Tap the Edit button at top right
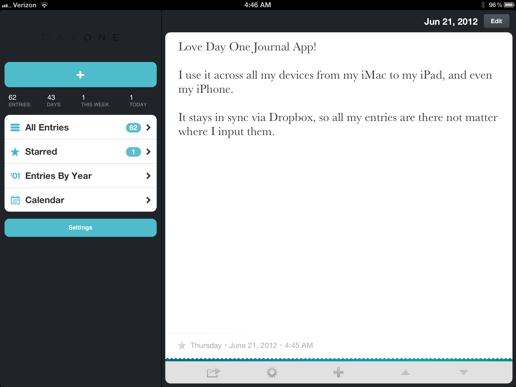 coord(496,21)
